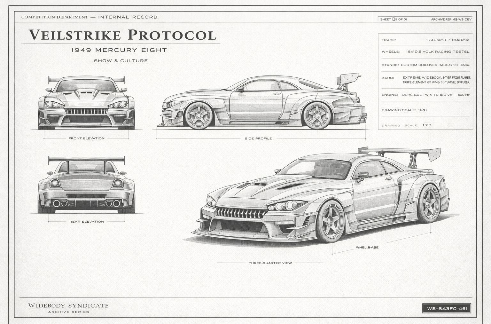The image size is (491, 324).
Task: Click the SIDE PROFILE label
Action: 258,138
